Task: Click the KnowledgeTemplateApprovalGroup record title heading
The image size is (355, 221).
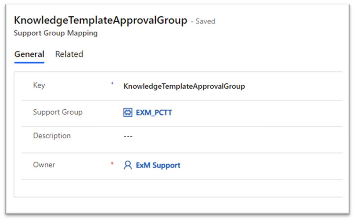Action: tap(100, 20)
